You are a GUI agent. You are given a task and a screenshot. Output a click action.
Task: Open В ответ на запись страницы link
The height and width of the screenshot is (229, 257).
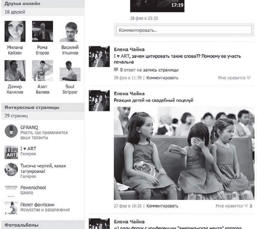click(x=149, y=70)
